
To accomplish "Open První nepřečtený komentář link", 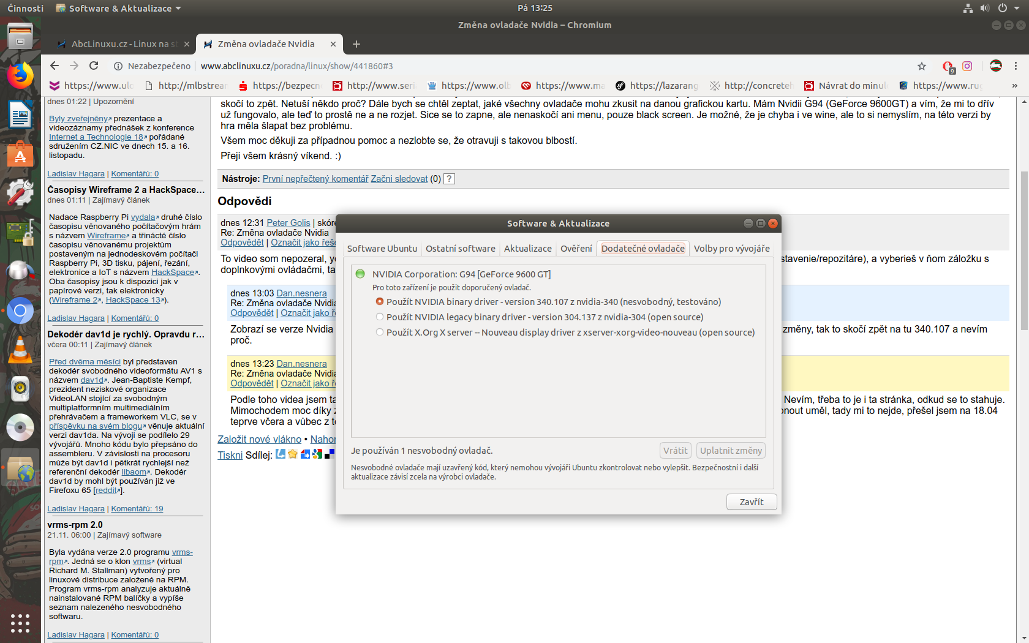I will pos(315,179).
